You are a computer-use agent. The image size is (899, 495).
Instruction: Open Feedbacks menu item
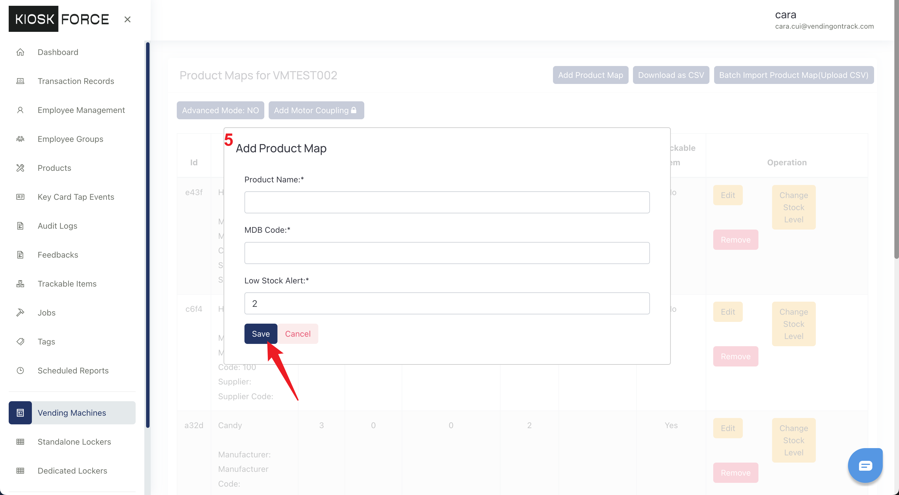pos(72,254)
